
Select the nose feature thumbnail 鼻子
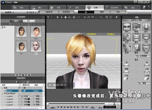coord(146,27)
